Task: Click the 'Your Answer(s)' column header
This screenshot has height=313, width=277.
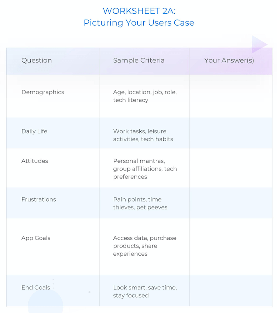Action: pos(229,60)
